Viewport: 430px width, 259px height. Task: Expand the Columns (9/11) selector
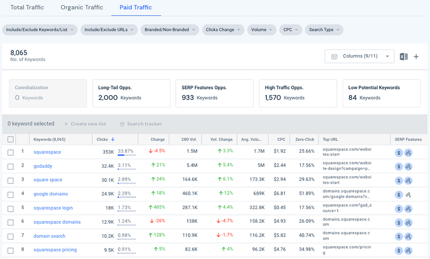pyautogui.click(x=359, y=56)
